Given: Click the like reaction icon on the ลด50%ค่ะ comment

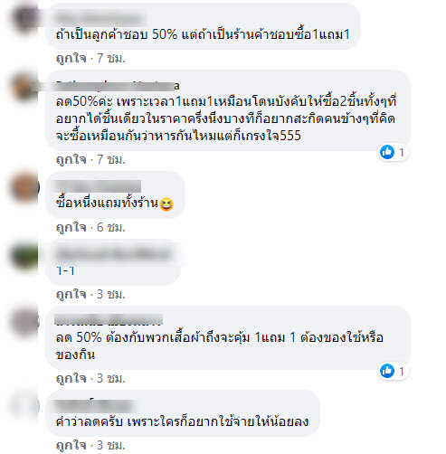Looking at the screenshot, I should (x=387, y=152).
